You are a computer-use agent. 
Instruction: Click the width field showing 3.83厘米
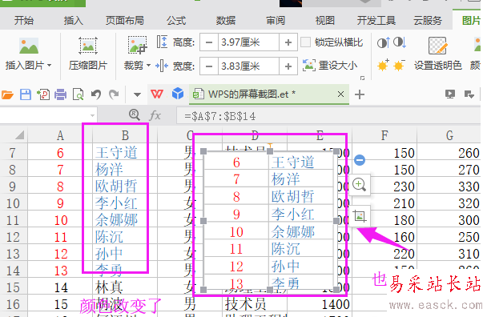point(248,66)
